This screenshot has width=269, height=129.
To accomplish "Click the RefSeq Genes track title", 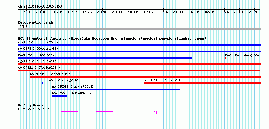I will [31, 105].
